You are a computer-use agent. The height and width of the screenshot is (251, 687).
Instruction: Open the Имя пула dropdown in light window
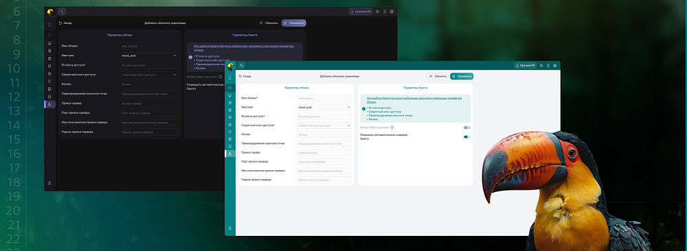click(324, 107)
